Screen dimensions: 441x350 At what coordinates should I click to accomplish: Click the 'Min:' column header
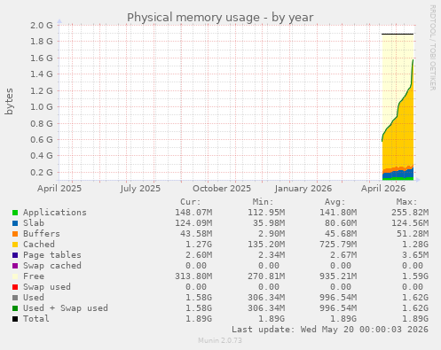click(263, 202)
